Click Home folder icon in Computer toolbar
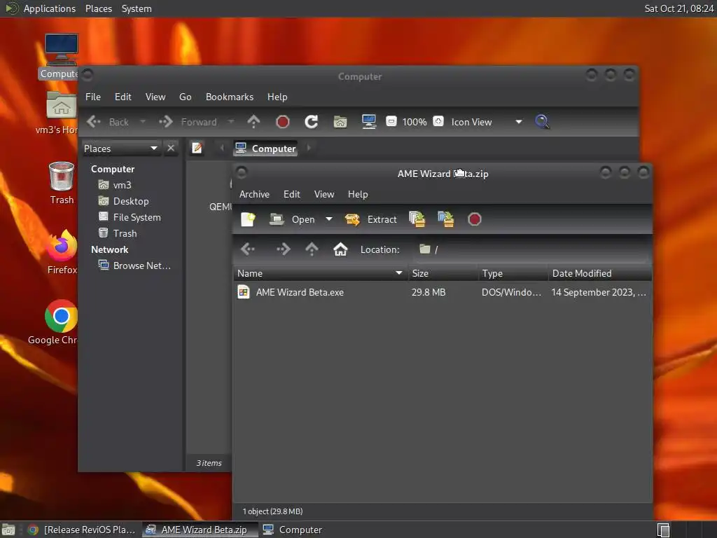The image size is (717, 538). point(340,122)
